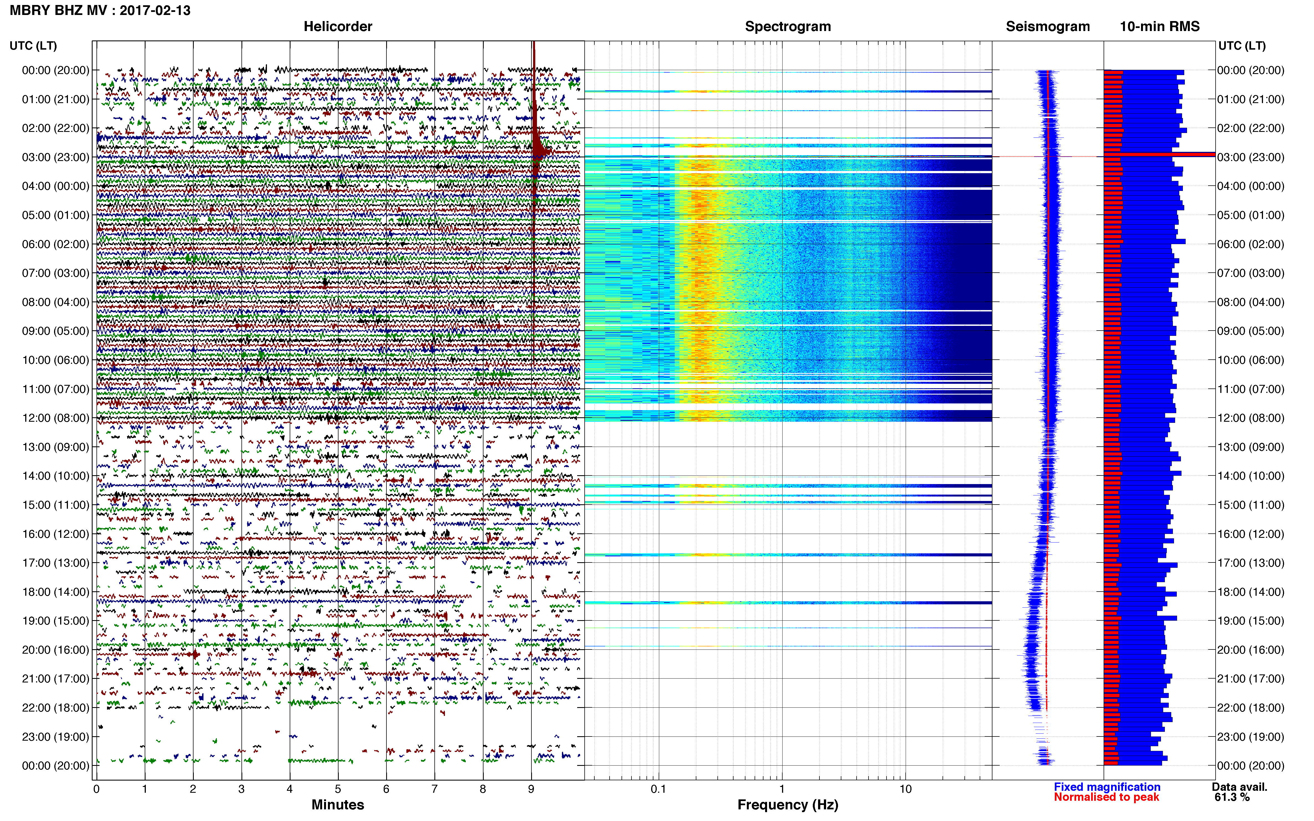Click RMS-side time label '18:00 (14:00)'
Screen dimensions: 1314x821
(1251, 592)
